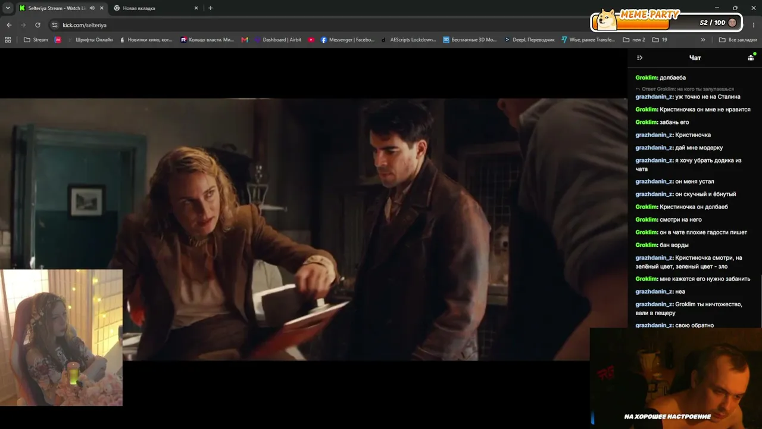
Task: Click the main stream video player
Action: [314, 229]
